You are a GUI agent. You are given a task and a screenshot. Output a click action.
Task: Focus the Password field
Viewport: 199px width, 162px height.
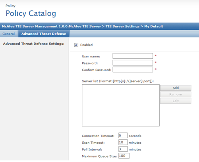[133, 63]
